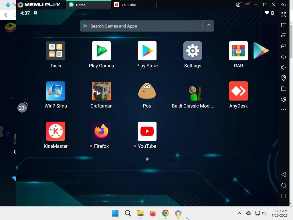This screenshot has width=293, height=220.
Task: Open the Tools folder
Action: tap(56, 51)
